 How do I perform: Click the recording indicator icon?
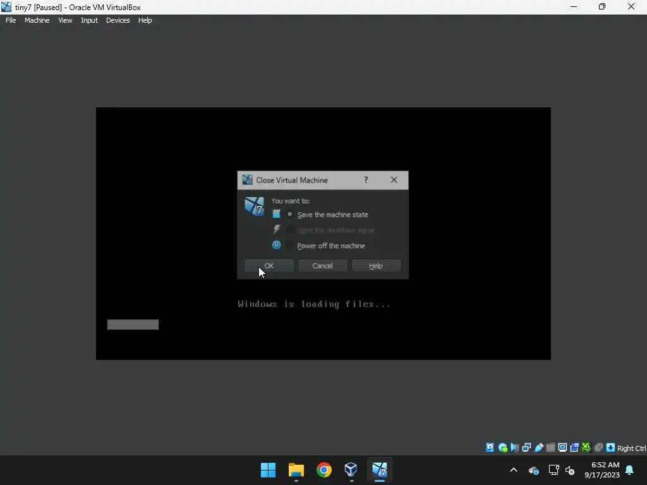click(x=574, y=448)
